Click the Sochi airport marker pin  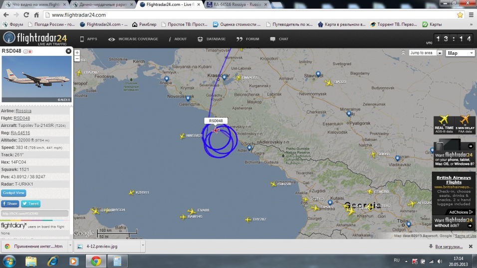pos(249,148)
